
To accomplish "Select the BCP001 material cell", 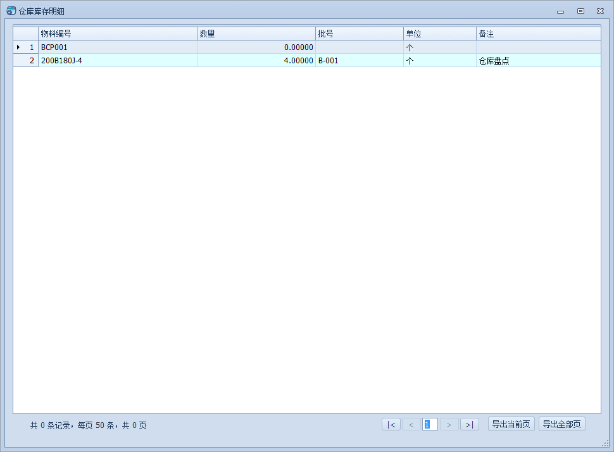I will coord(118,47).
